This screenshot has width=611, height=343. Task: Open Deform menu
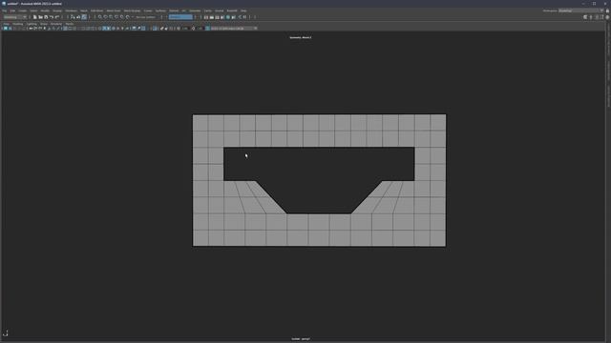pyautogui.click(x=174, y=10)
